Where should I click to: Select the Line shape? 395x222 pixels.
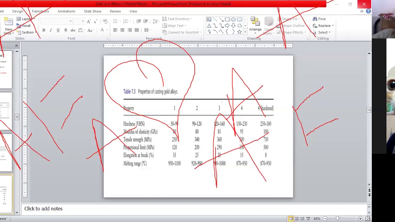tap(215, 19)
